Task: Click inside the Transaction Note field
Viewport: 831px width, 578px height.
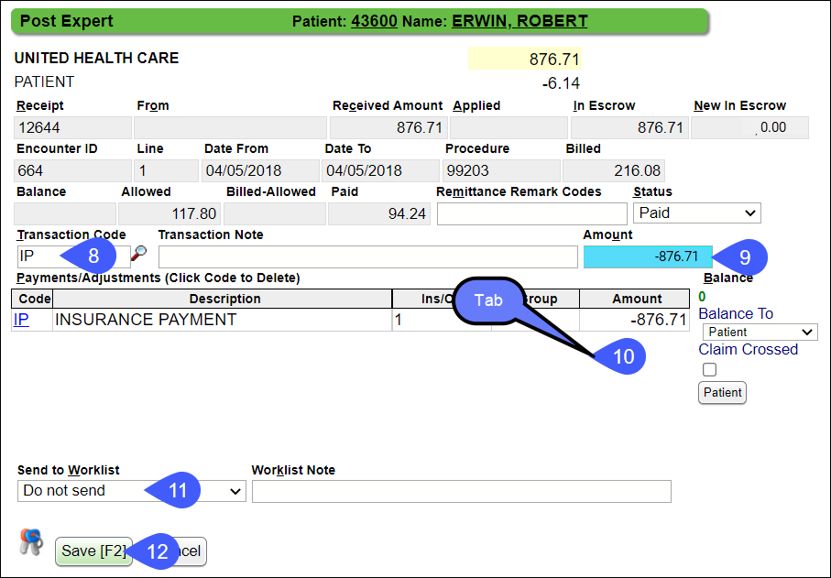Action: coord(366,256)
